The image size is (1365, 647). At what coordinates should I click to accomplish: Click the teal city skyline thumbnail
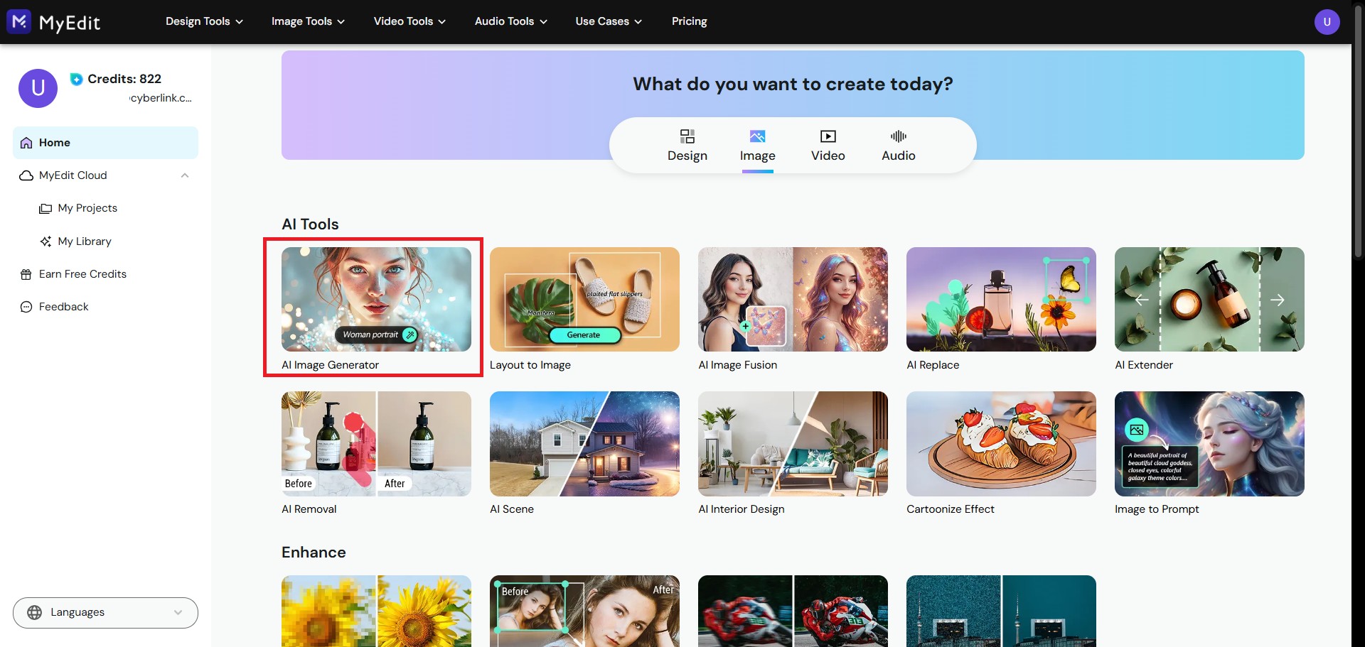tap(1001, 611)
